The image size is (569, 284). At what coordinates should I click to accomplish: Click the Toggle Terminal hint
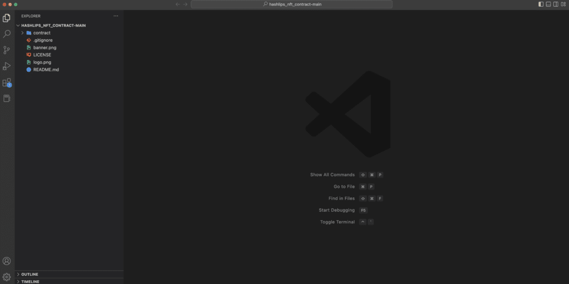[x=337, y=222]
